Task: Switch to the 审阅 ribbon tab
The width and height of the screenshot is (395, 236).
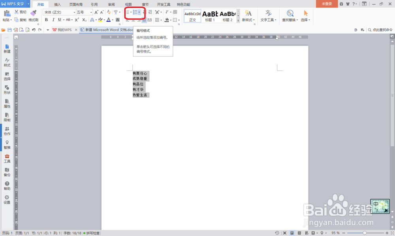Action: (111, 4)
